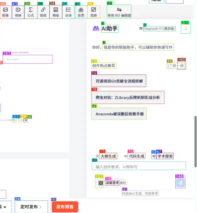Select topic 开源项目Git贡献全流程拆解
197x213 pixels.
tap(119, 81)
